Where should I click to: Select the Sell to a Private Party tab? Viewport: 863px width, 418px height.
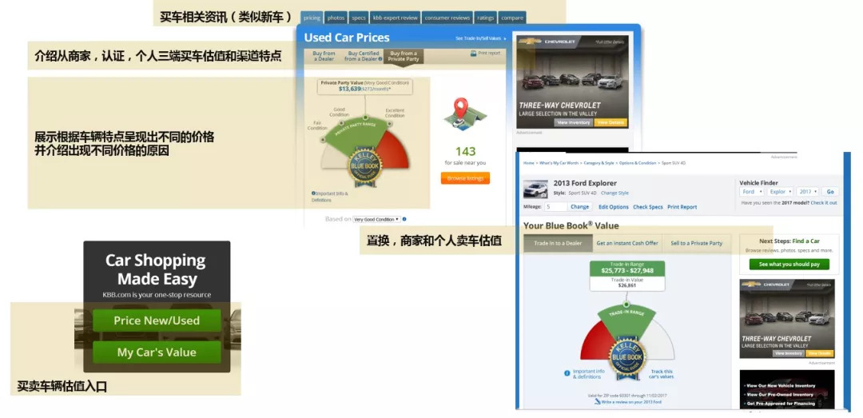(x=695, y=243)
